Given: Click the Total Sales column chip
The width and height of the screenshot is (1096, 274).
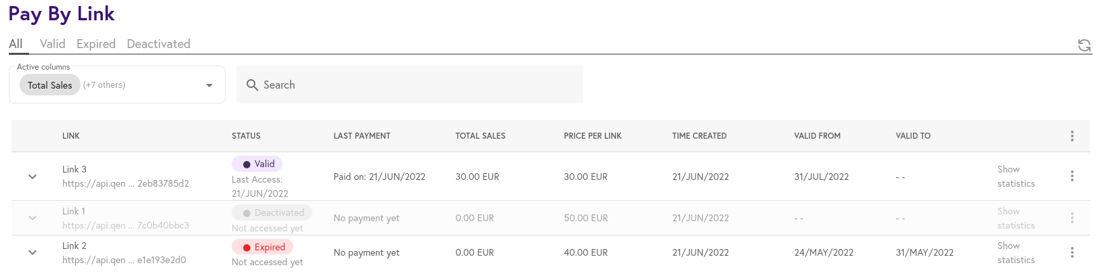Looking at the screenshot, I should [50, 85].
